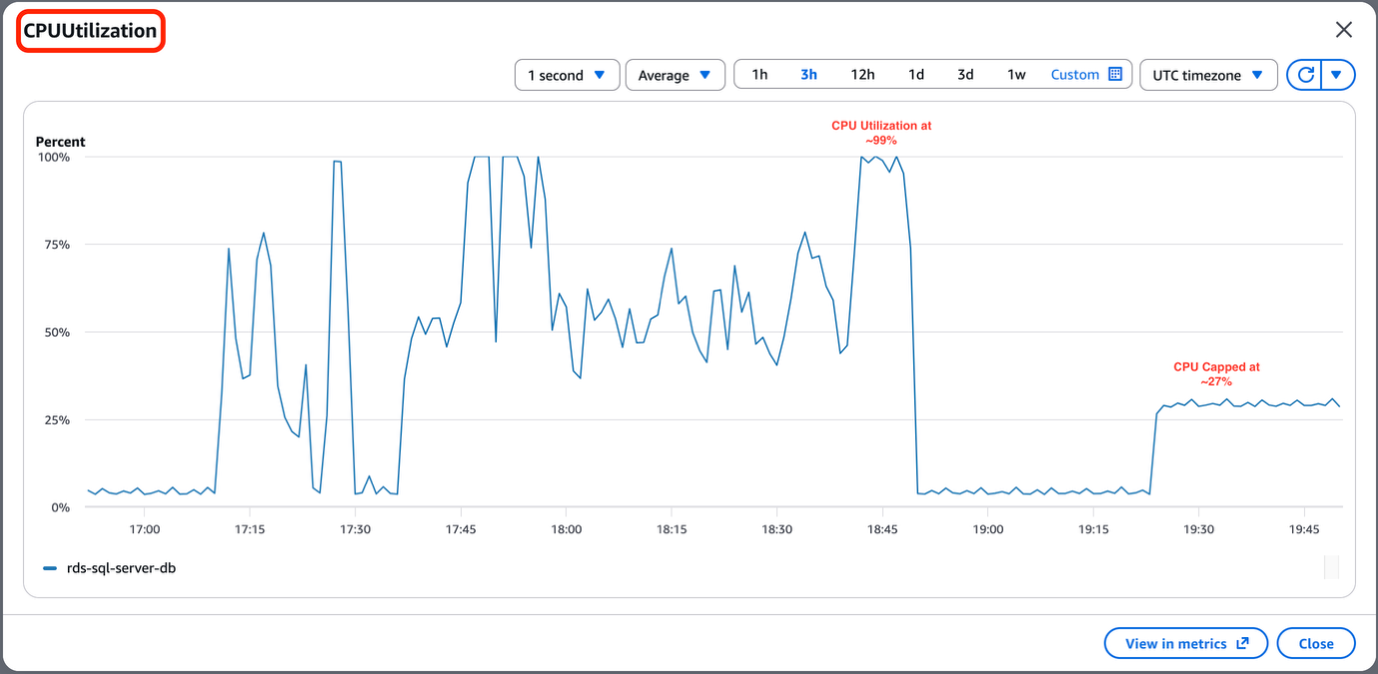Viewport: 1378px width, 674px height.
Task: Select the 3d time range
Action: [965, 75]
